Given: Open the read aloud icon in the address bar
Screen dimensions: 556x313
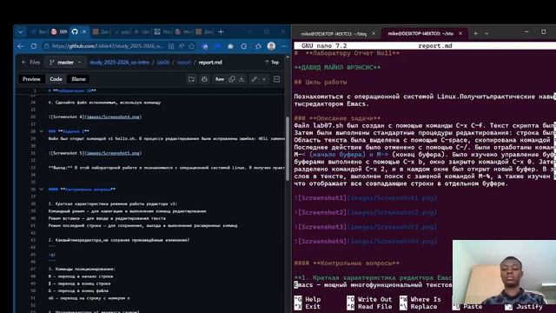Looking at the screenshot, I should 182,46.
